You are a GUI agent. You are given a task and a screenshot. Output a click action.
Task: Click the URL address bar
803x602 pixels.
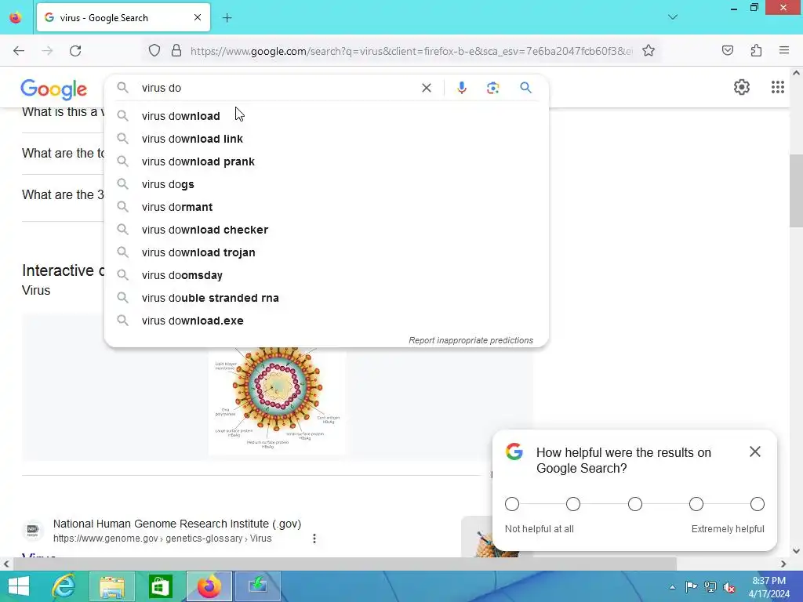411,51
